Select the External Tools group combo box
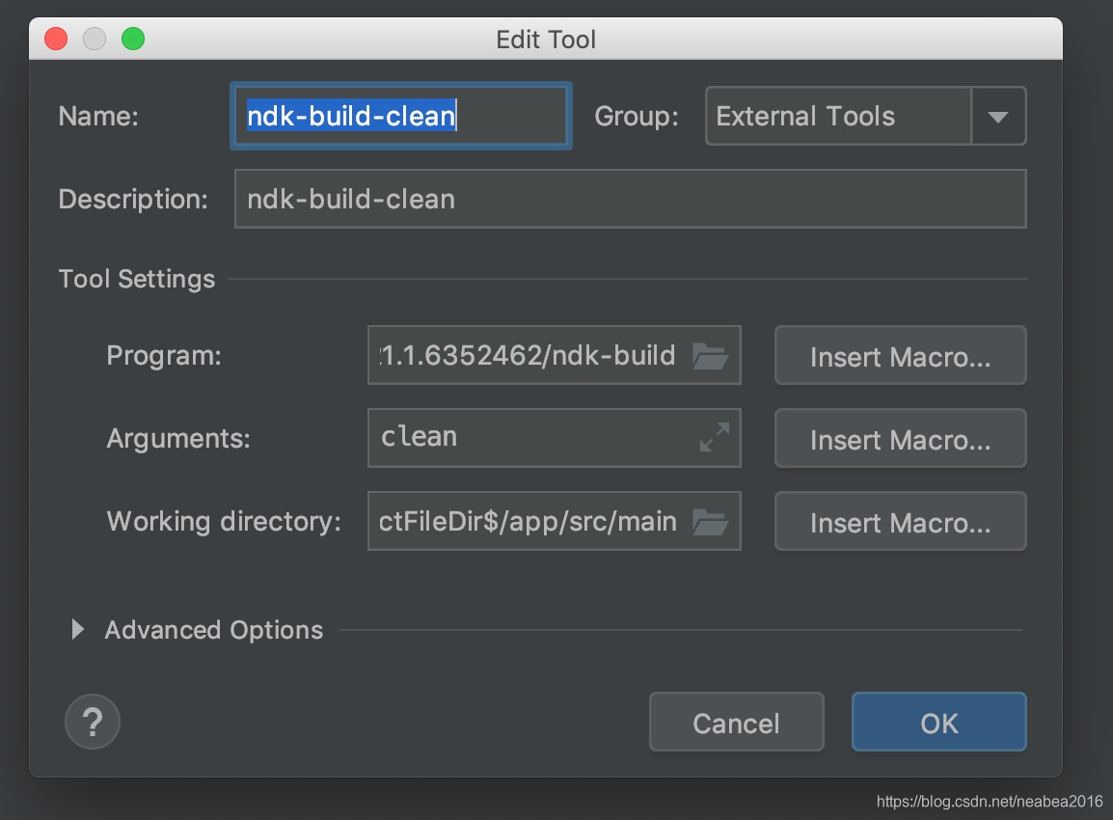Screen dimensions: 1113x820 point(837,117)
